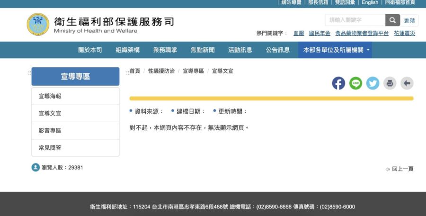Screen dimensions: 426x216
Task: Go to 宣導專區 in the breadcrumb
Action: coord(193,71)
